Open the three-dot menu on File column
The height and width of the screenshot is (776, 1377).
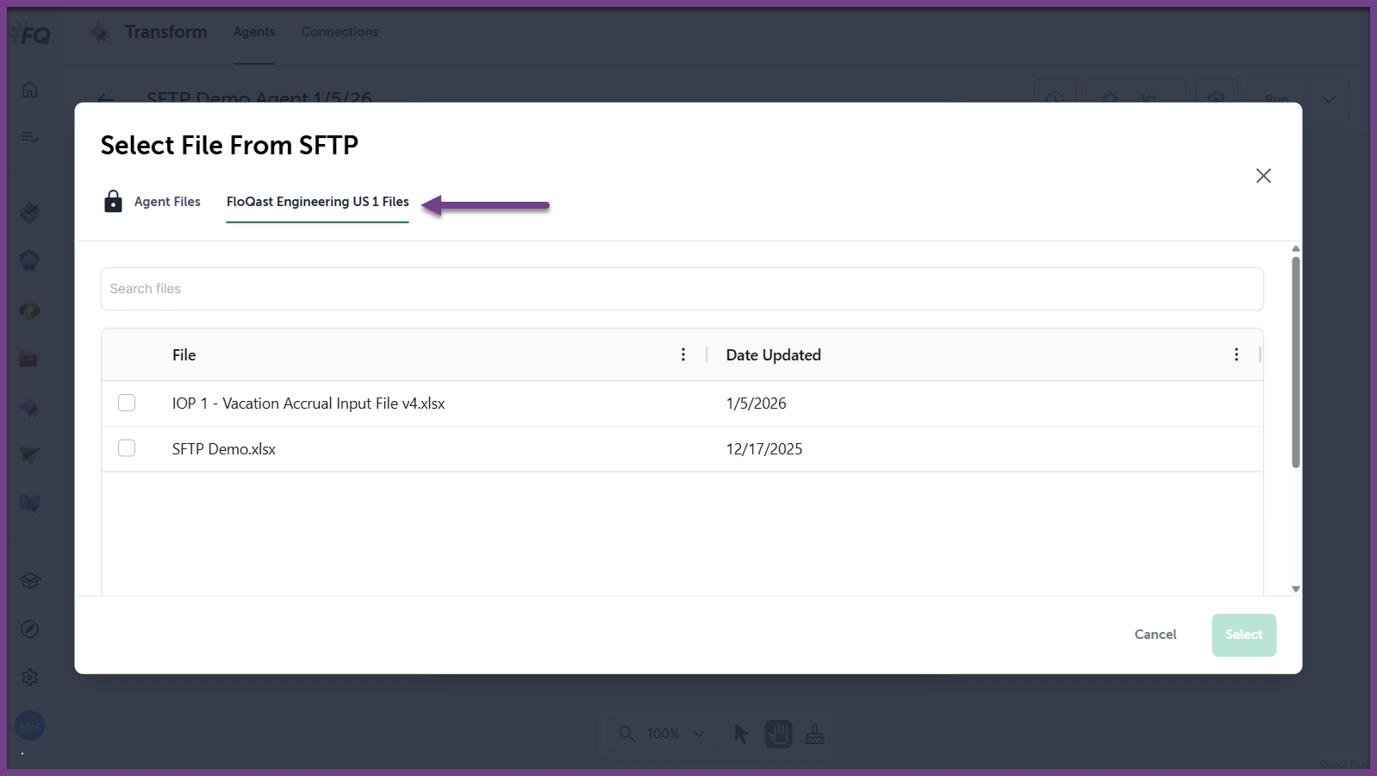tap(682, 354)
